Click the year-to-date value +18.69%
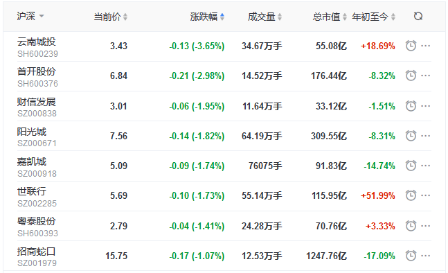448x273 pixels. pos(378,46)
